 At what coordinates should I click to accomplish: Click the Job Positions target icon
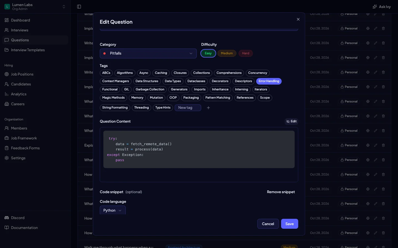pyautogui.click(x=7, y=74)
